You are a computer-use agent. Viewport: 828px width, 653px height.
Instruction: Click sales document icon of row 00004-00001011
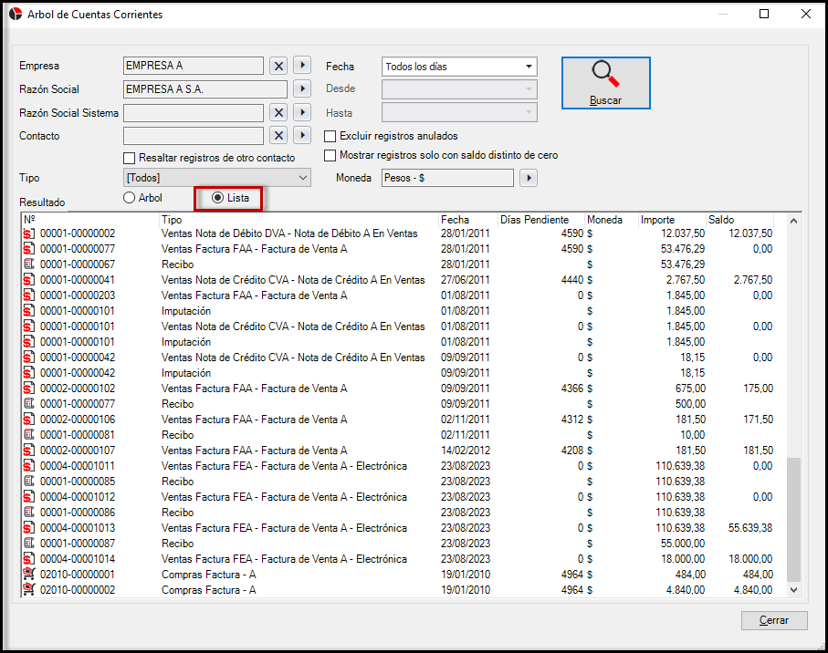click(x=29, y=466)
